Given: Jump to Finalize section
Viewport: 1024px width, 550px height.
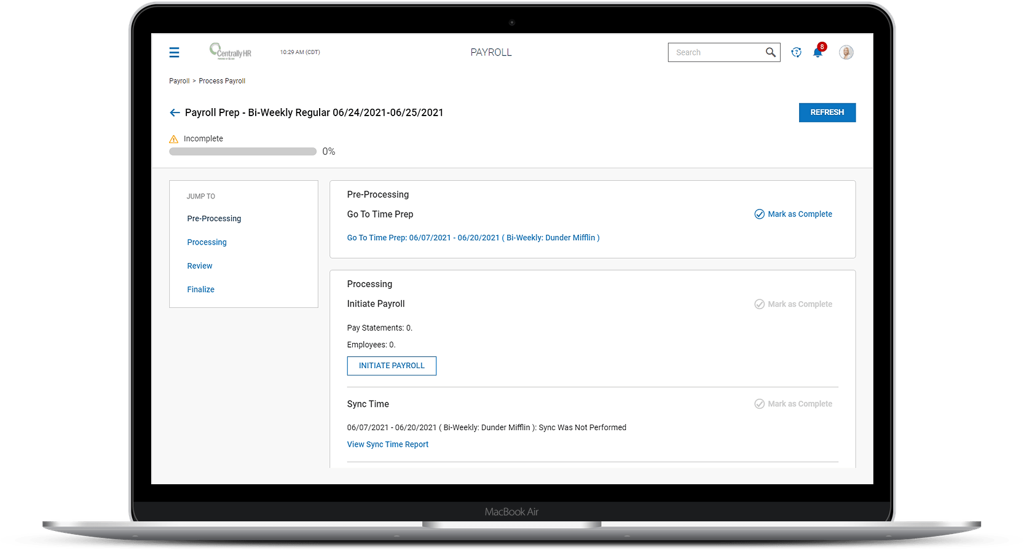Looking at the screenshot, I should pos(200,289).
